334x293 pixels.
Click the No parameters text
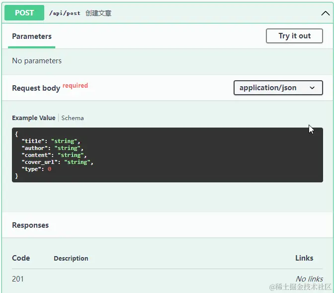pyautogui.click(x=37, y=61)
